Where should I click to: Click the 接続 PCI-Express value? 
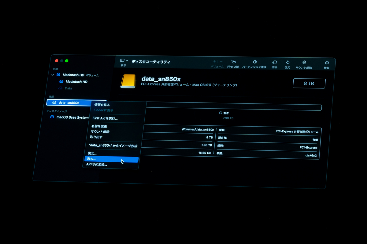pyautogui.click(x=308, y=148)
